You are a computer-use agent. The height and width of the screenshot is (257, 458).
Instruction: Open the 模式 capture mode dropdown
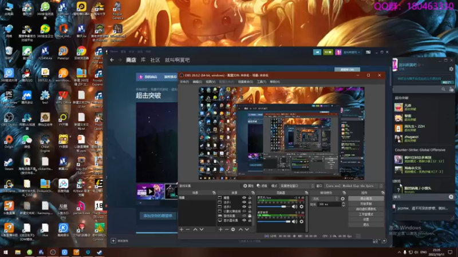[297, 186]
